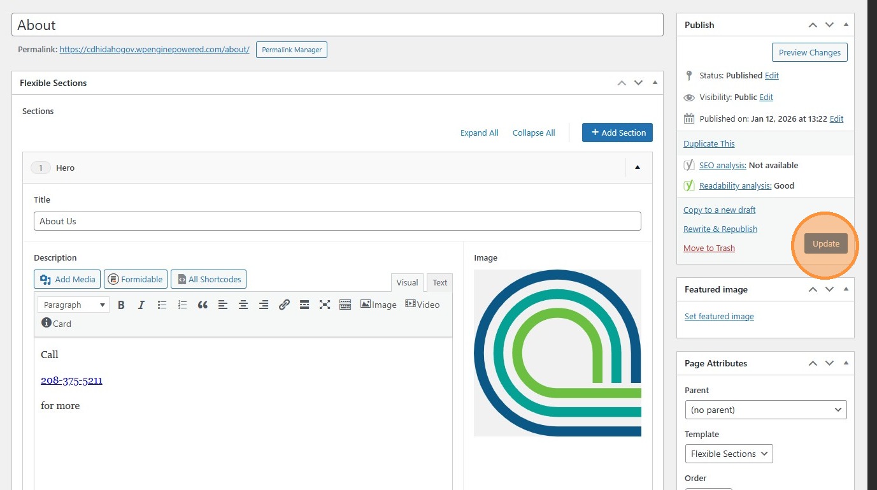Click Expand All sections
This screenshot has height=490, width=877.
pyautogui.click(x=480, y=133)
